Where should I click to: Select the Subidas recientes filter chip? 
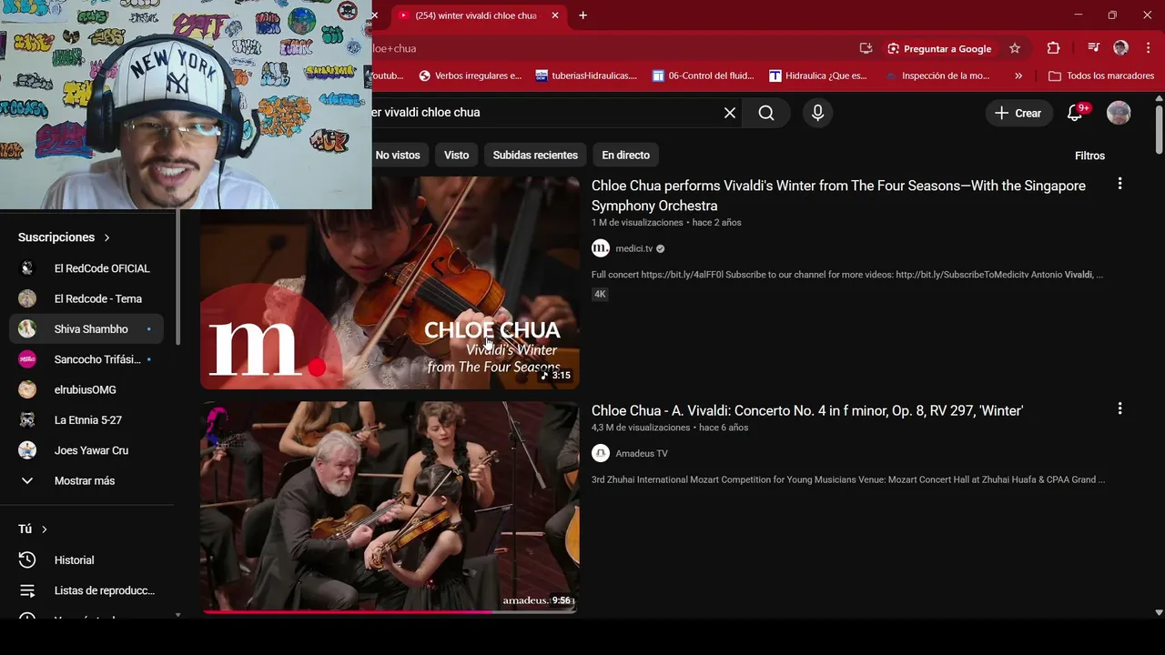(535, 156)
